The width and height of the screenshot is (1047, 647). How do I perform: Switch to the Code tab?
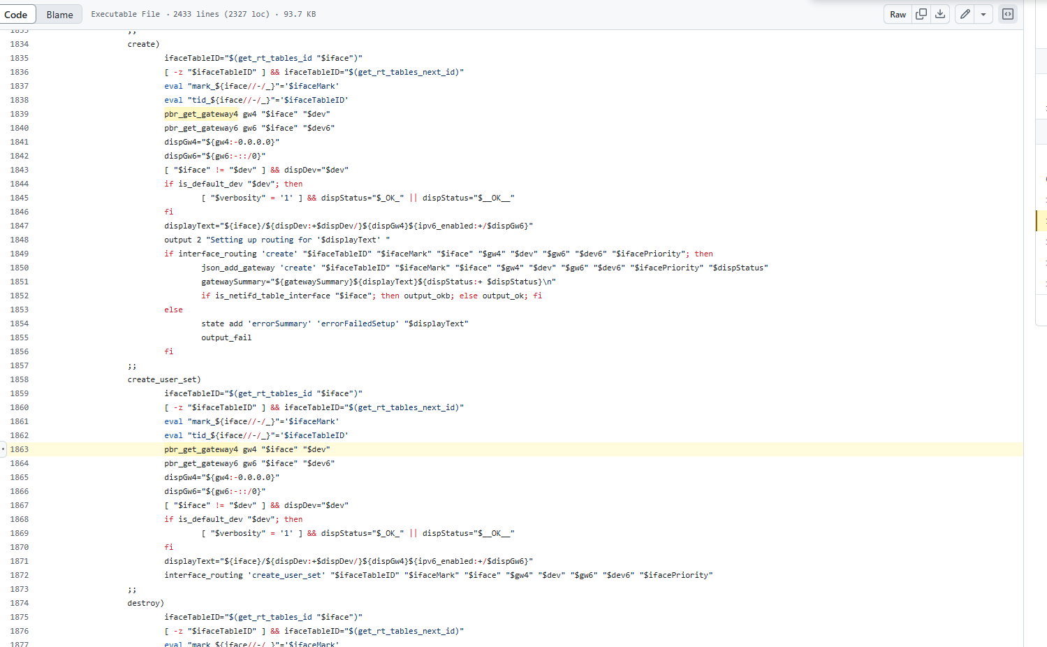click(15, 14)
